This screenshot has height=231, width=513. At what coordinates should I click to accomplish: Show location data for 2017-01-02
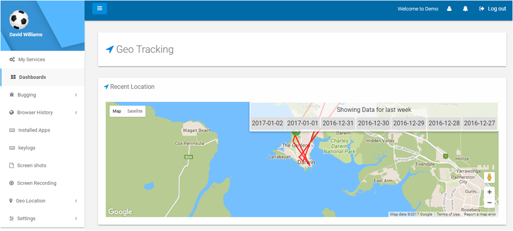[267, 123]
